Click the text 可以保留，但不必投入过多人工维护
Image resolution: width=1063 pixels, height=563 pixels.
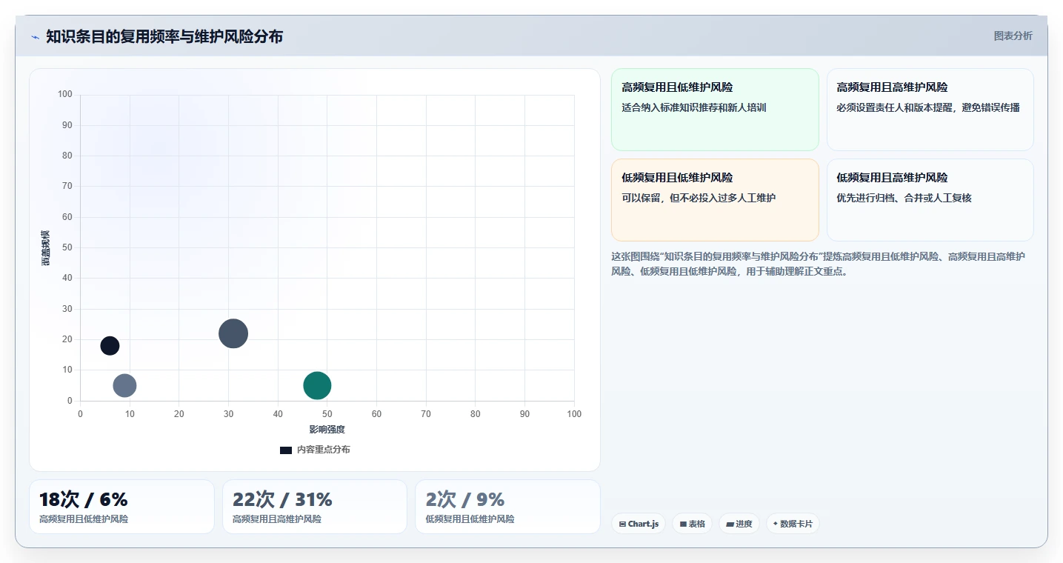pos(699,198)
